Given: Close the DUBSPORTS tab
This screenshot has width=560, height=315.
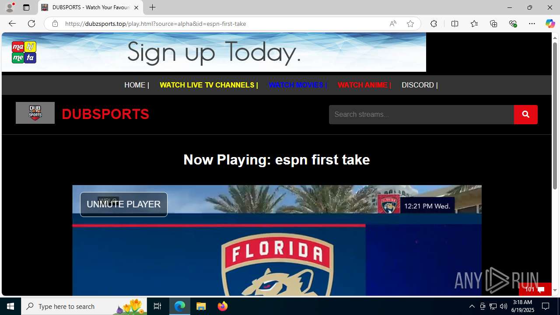Looking at the screenshot, I should click(136, 7).
